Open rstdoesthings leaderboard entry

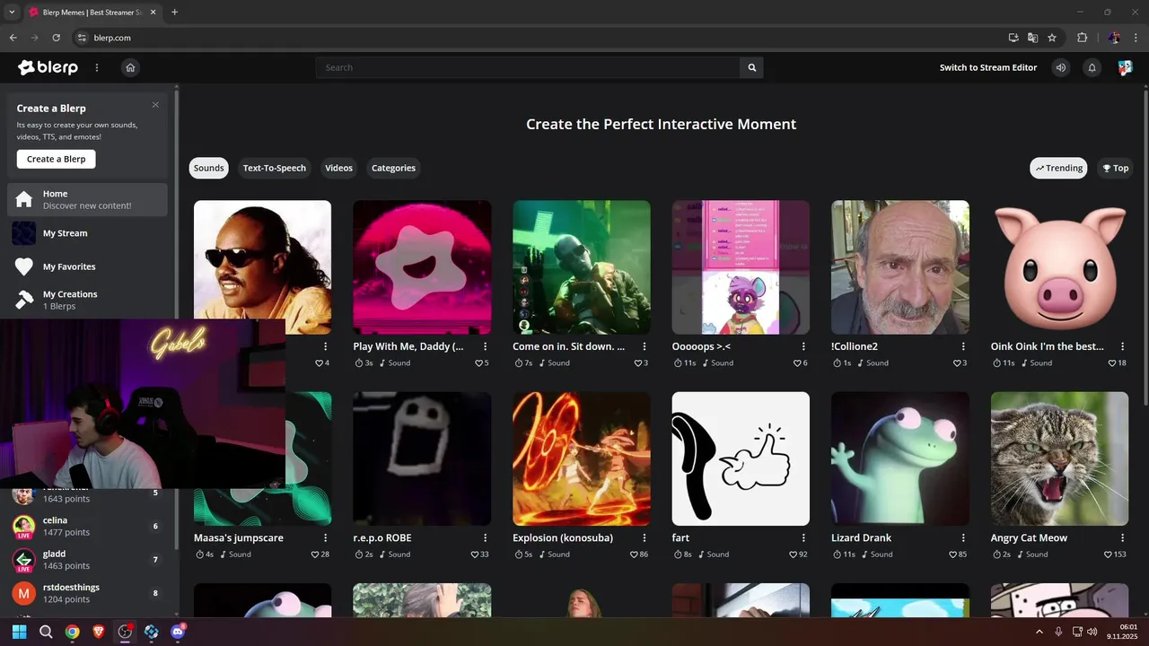(87, 593)
